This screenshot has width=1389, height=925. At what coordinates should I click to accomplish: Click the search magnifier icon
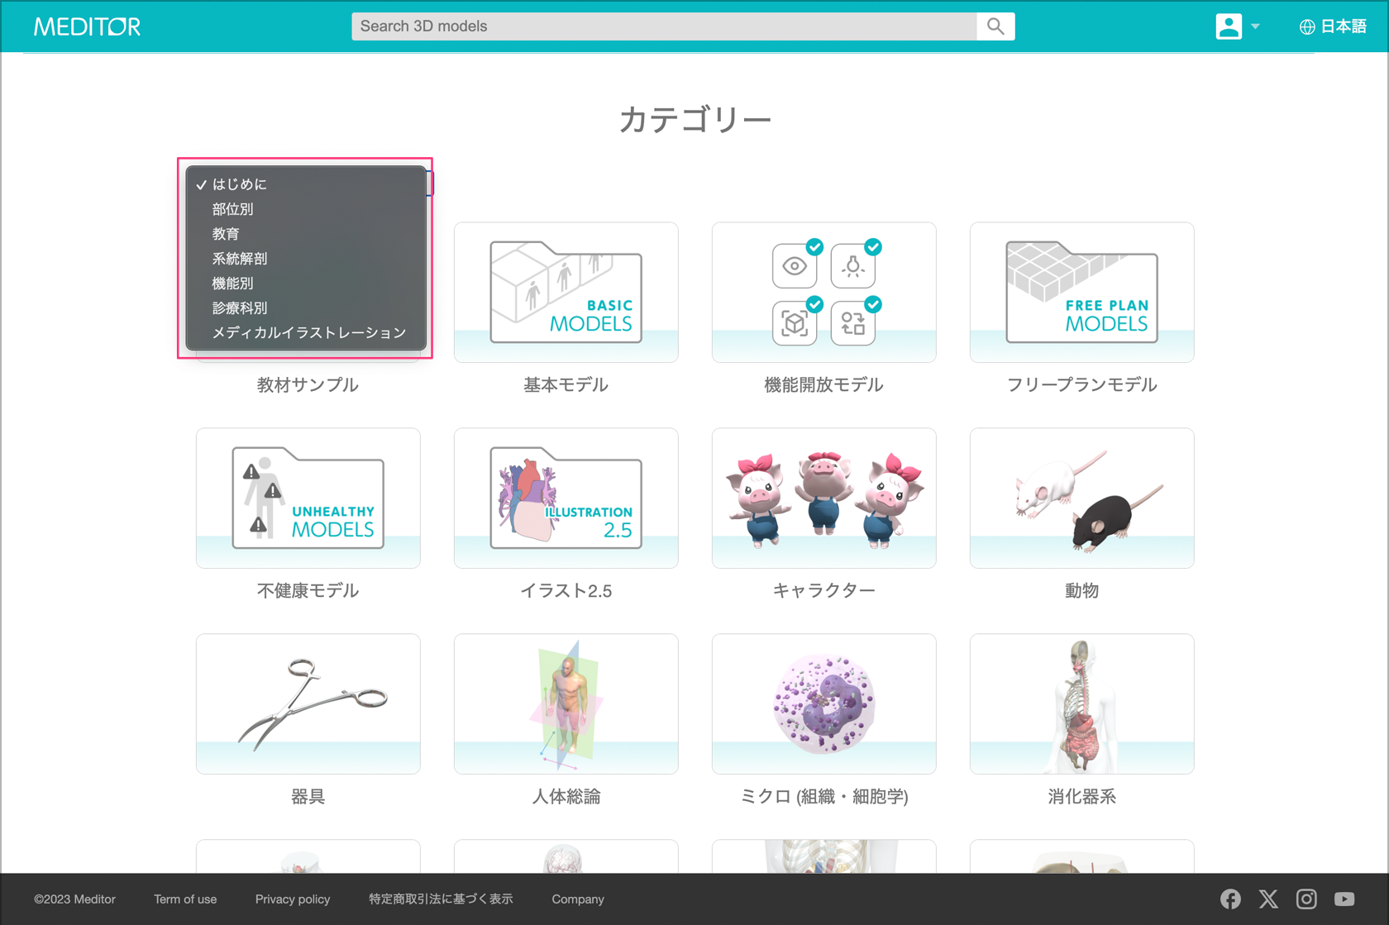click(995, 26)
